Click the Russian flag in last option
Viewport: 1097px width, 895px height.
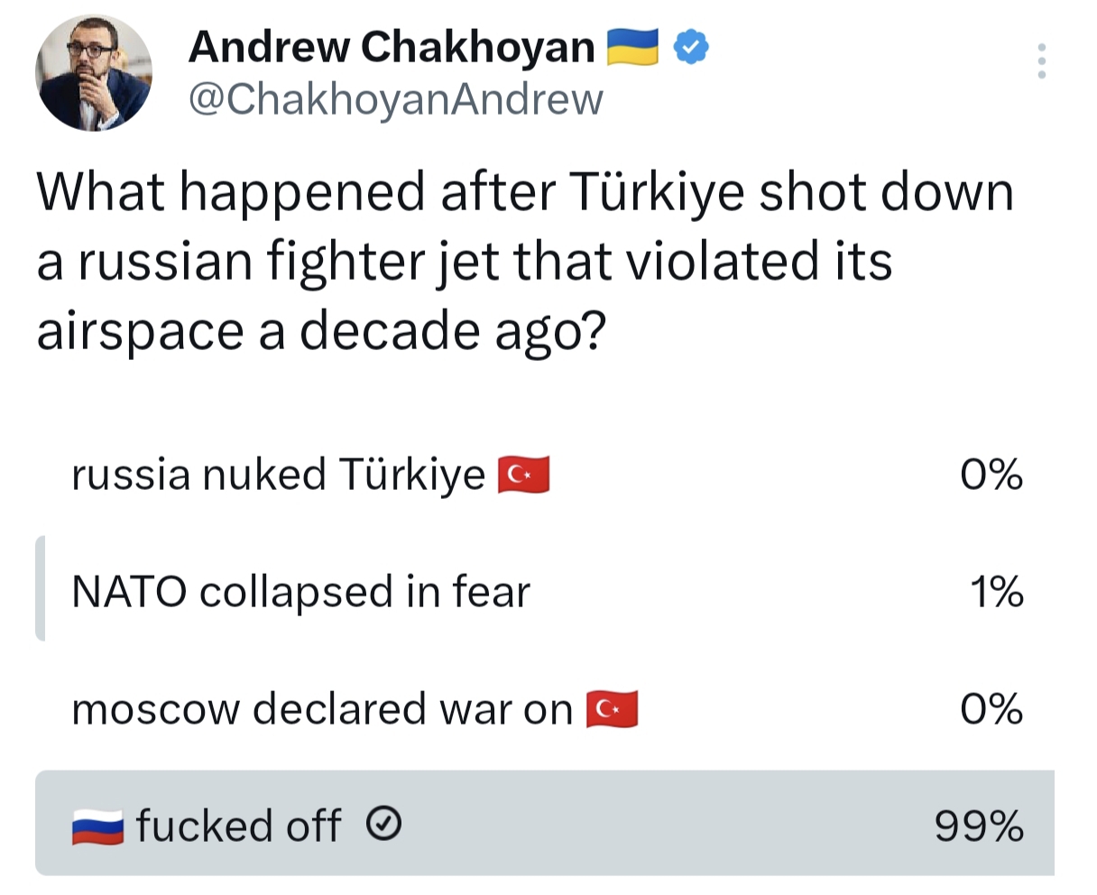[x=97, y=826]
